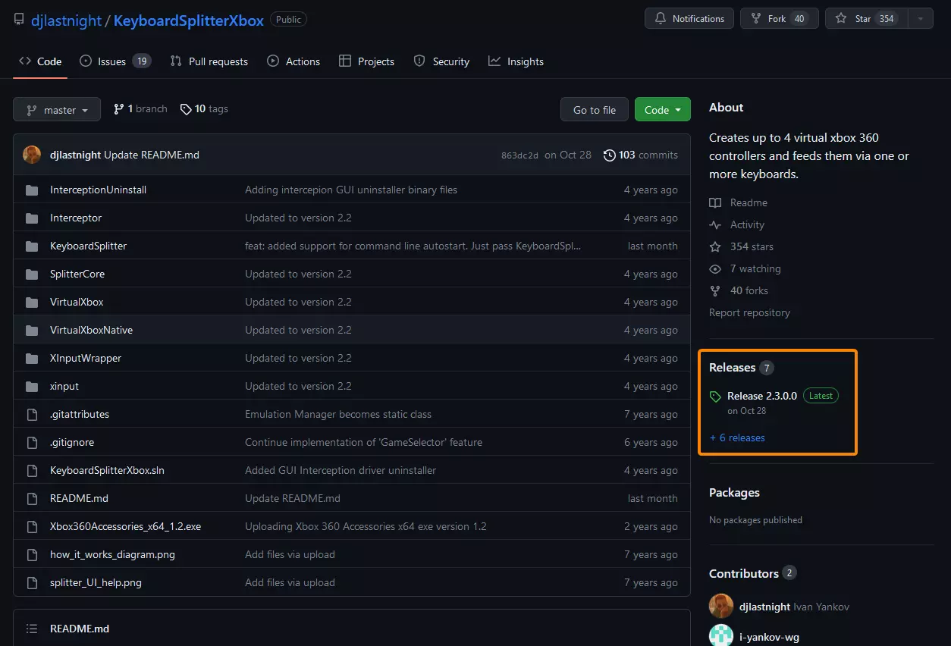Open the 'Emulation Manager becomes static class' commit

(338, 414)
